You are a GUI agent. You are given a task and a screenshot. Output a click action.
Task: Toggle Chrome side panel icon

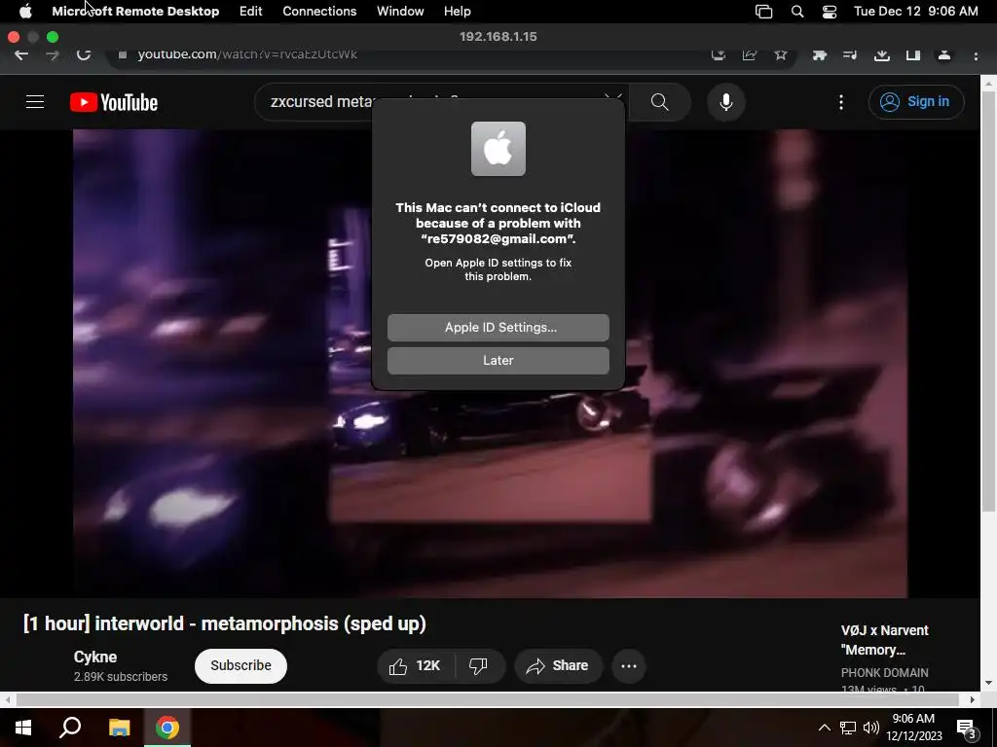coord(913,55)
